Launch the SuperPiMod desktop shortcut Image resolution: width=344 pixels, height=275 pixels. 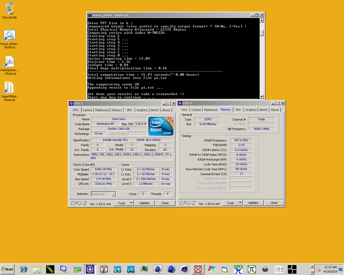pyautogui.click(x=10, y=91)
